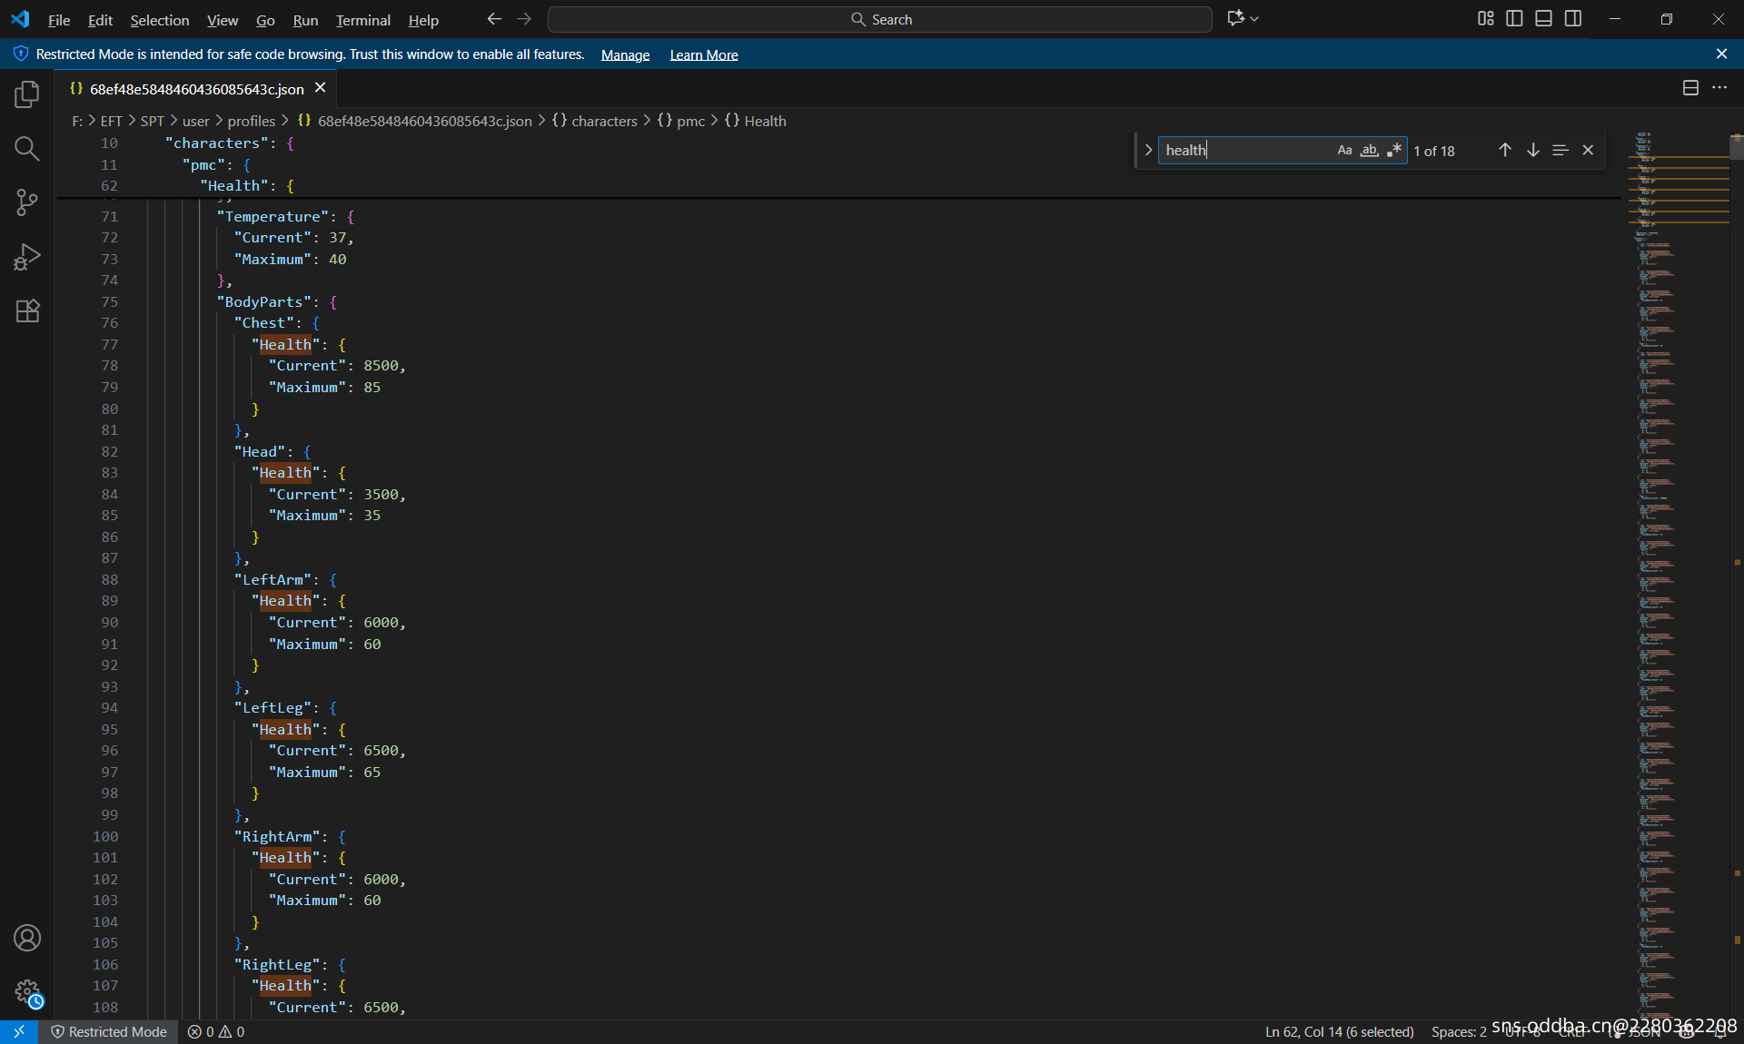Screen dimensions: 1744x1044
Task: Open the Terminal menu
Action: [362, 20]
